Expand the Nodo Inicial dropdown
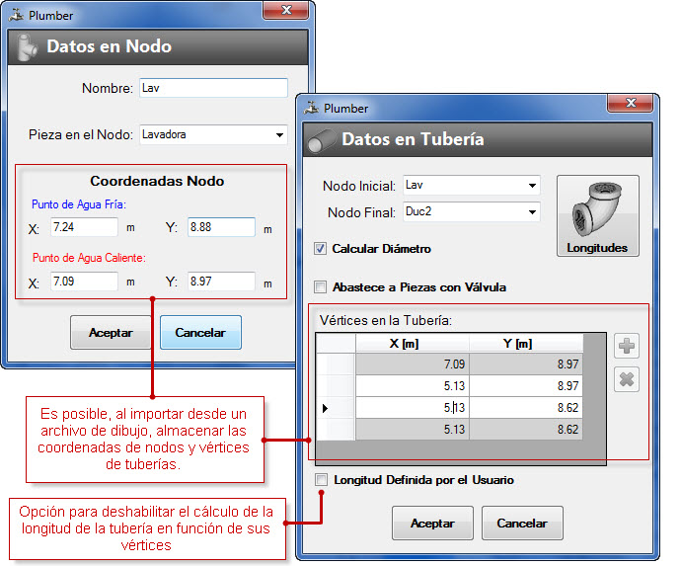This screenshot has width=681, height=566. tap(533, 185)
